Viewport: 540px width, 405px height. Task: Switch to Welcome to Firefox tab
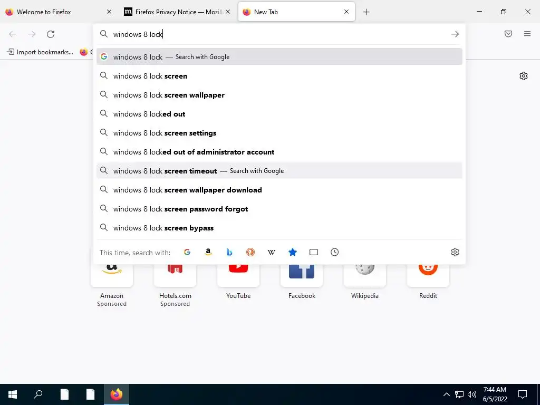pyautogui.click(x=59, y=12)
